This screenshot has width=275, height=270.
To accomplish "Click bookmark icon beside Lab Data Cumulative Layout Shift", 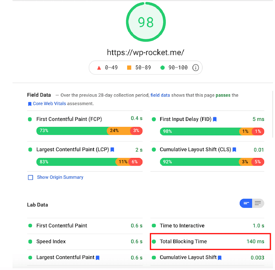I will (x=220, y=258).
